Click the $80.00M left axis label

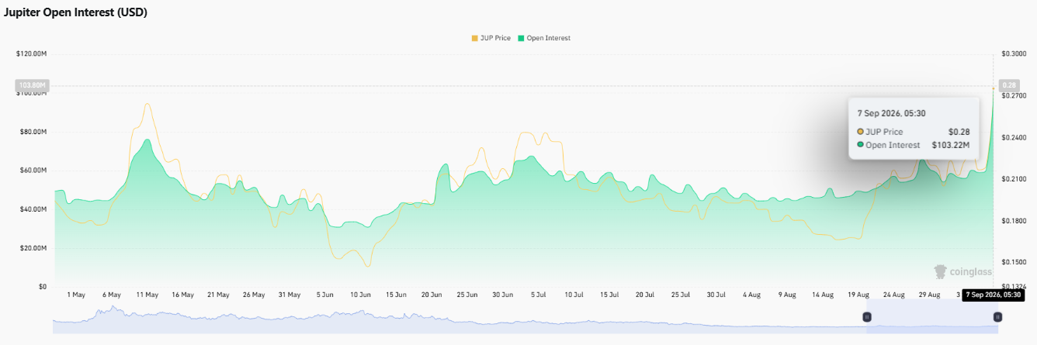[33, 131]
